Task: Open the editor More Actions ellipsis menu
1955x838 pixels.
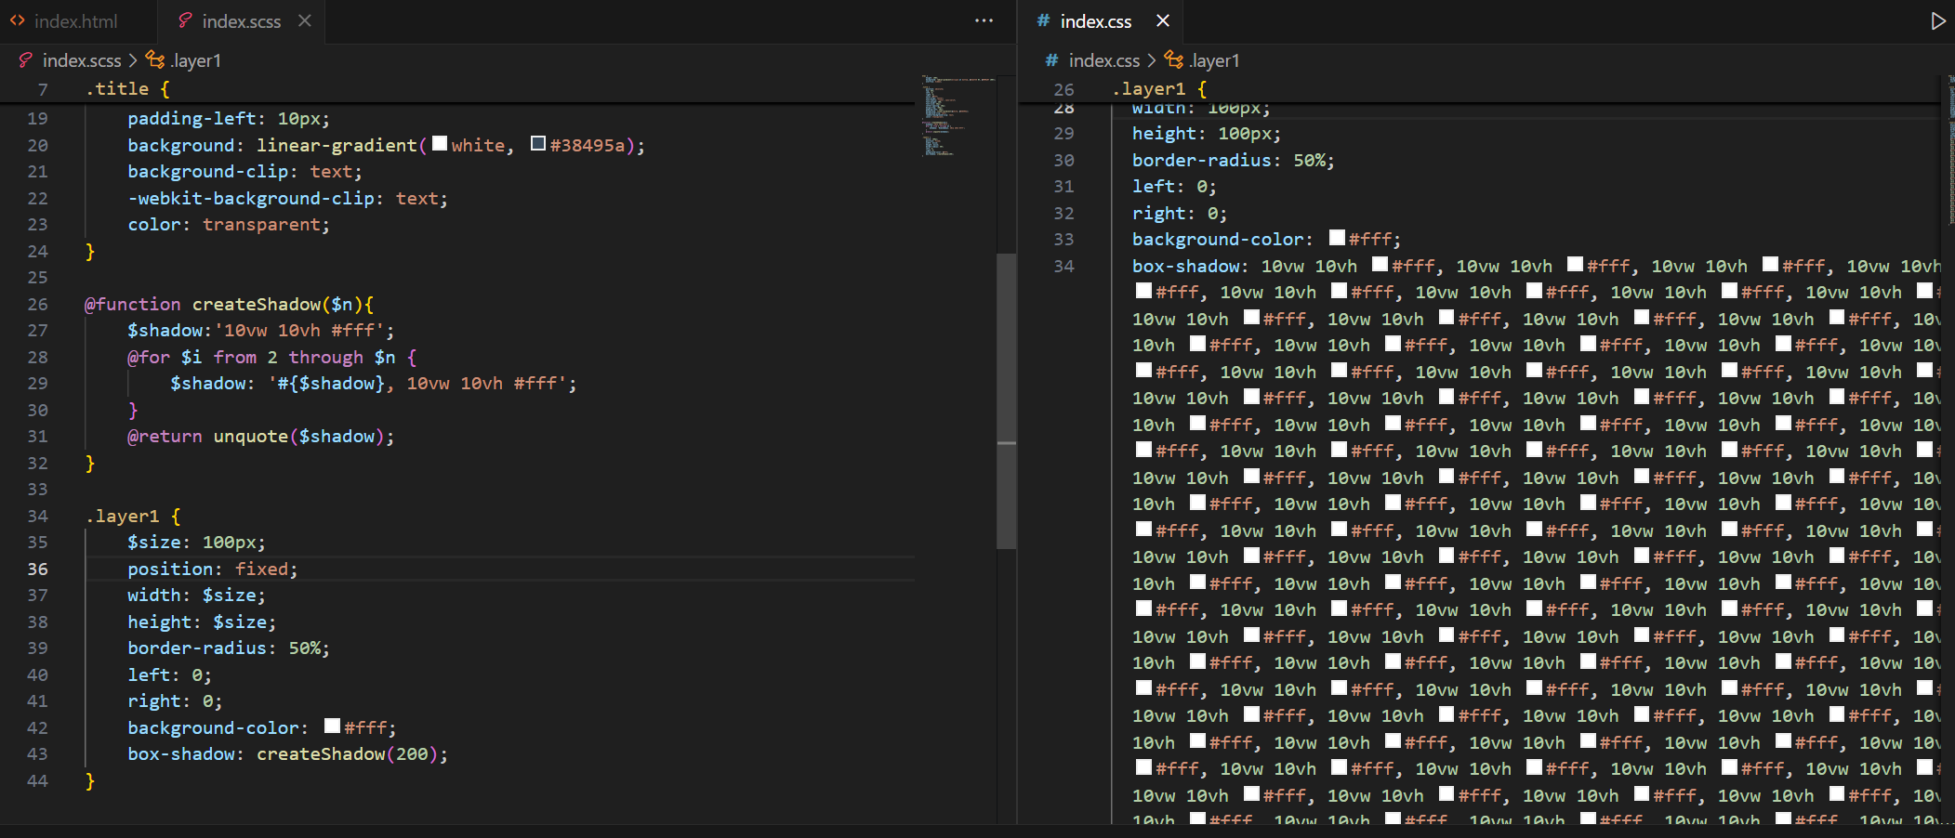Action: click(x=984, y=20)
